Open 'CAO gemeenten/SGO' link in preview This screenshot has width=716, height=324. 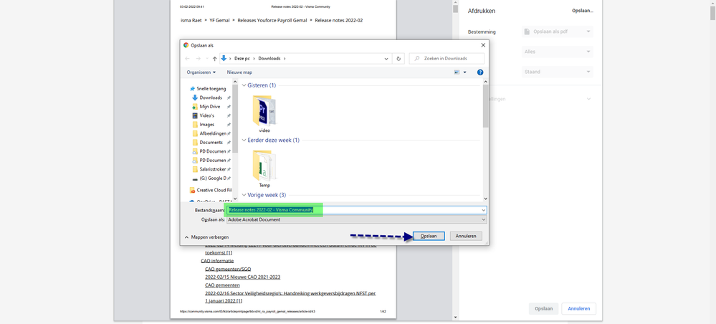[228, 269]
